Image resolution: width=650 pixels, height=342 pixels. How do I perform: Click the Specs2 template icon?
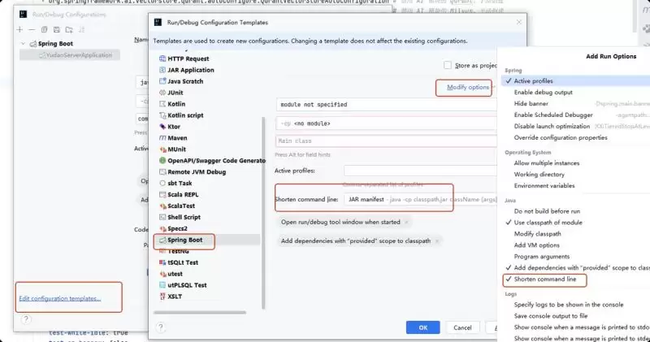162,228
